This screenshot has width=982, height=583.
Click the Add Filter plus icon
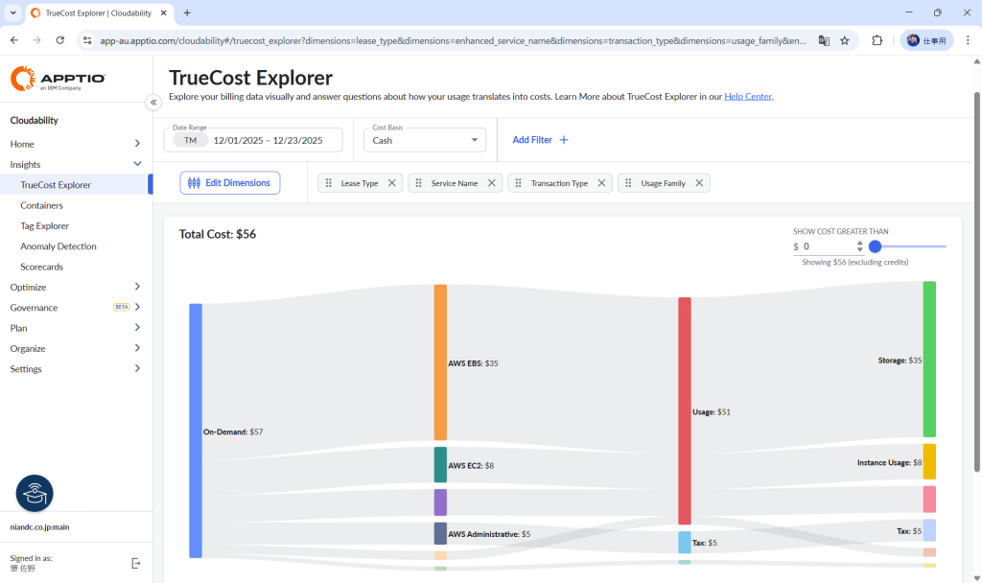tap(564, 140)
